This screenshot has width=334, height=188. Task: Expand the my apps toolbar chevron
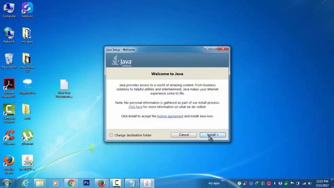coord(222,181)
